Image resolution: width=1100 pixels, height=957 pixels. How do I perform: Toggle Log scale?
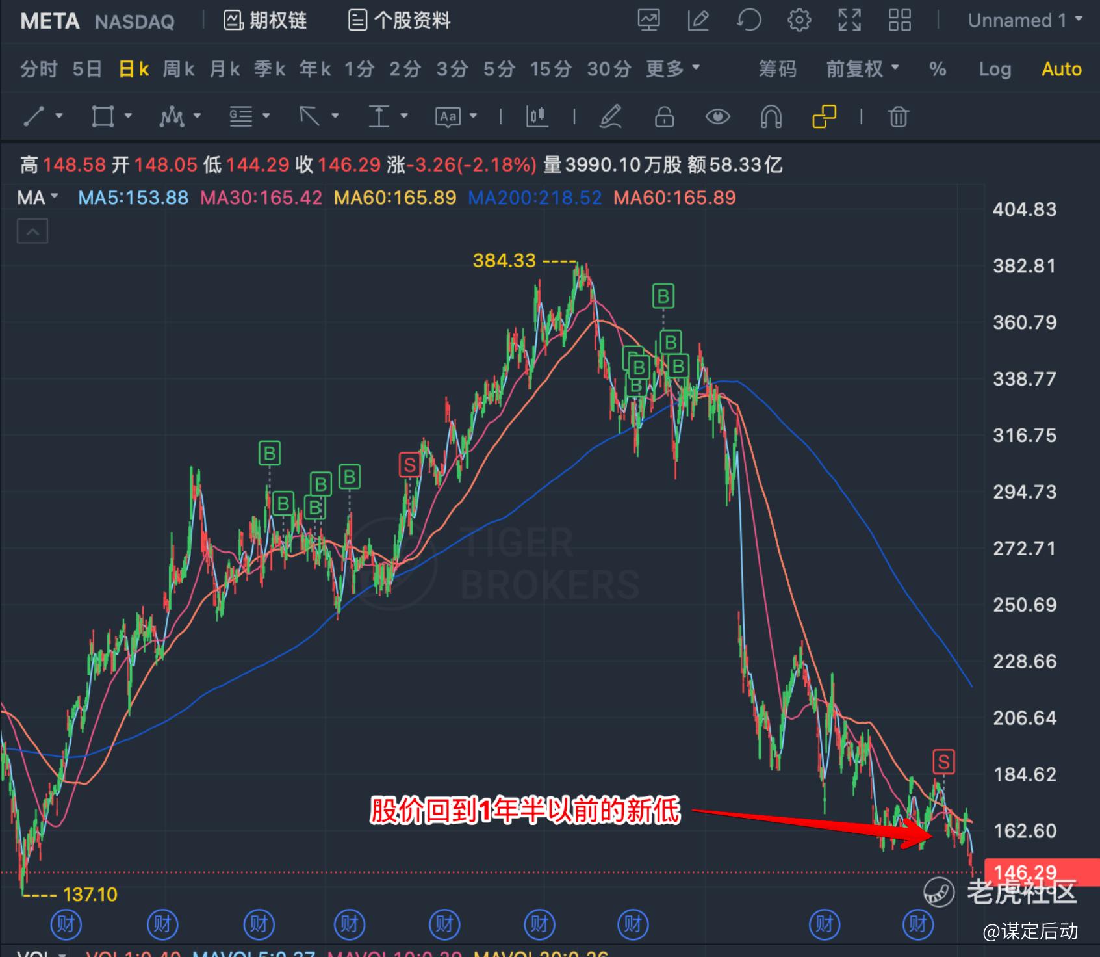(x=995, y=69)
